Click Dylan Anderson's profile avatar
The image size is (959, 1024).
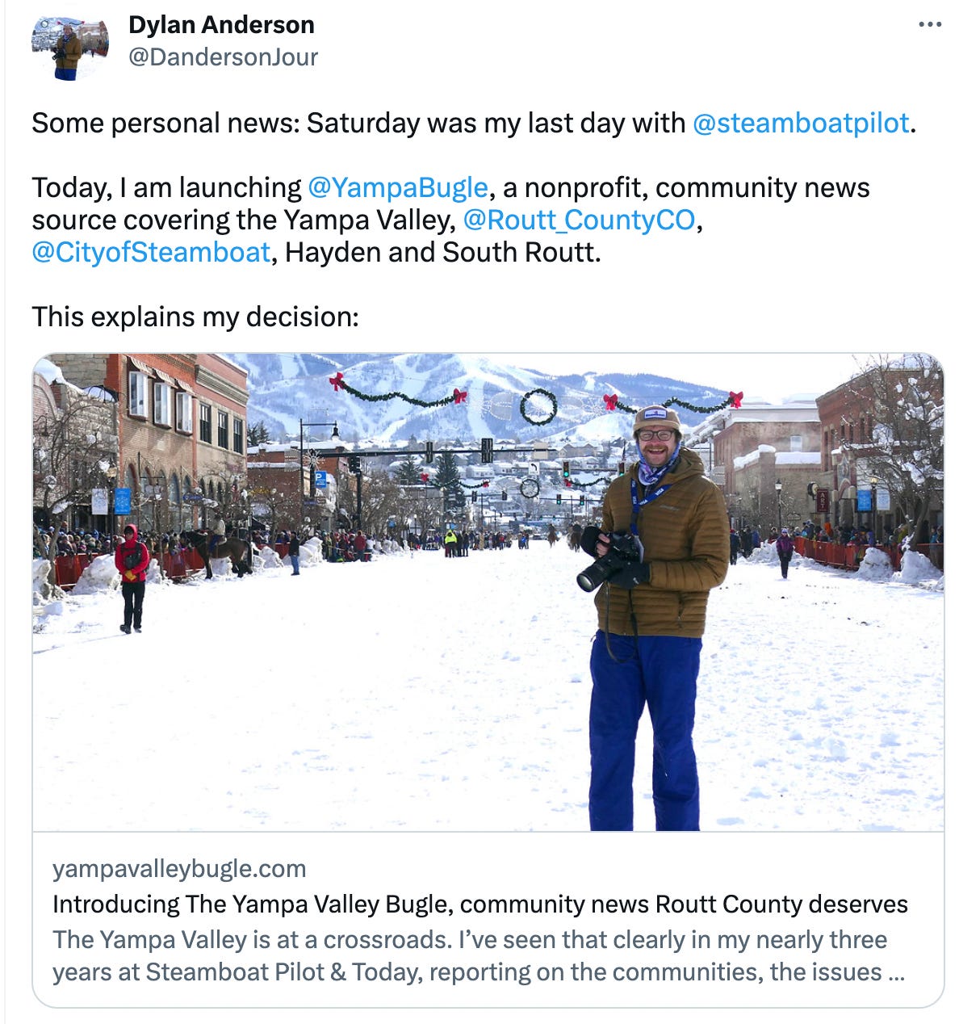[x=70, y=48]
